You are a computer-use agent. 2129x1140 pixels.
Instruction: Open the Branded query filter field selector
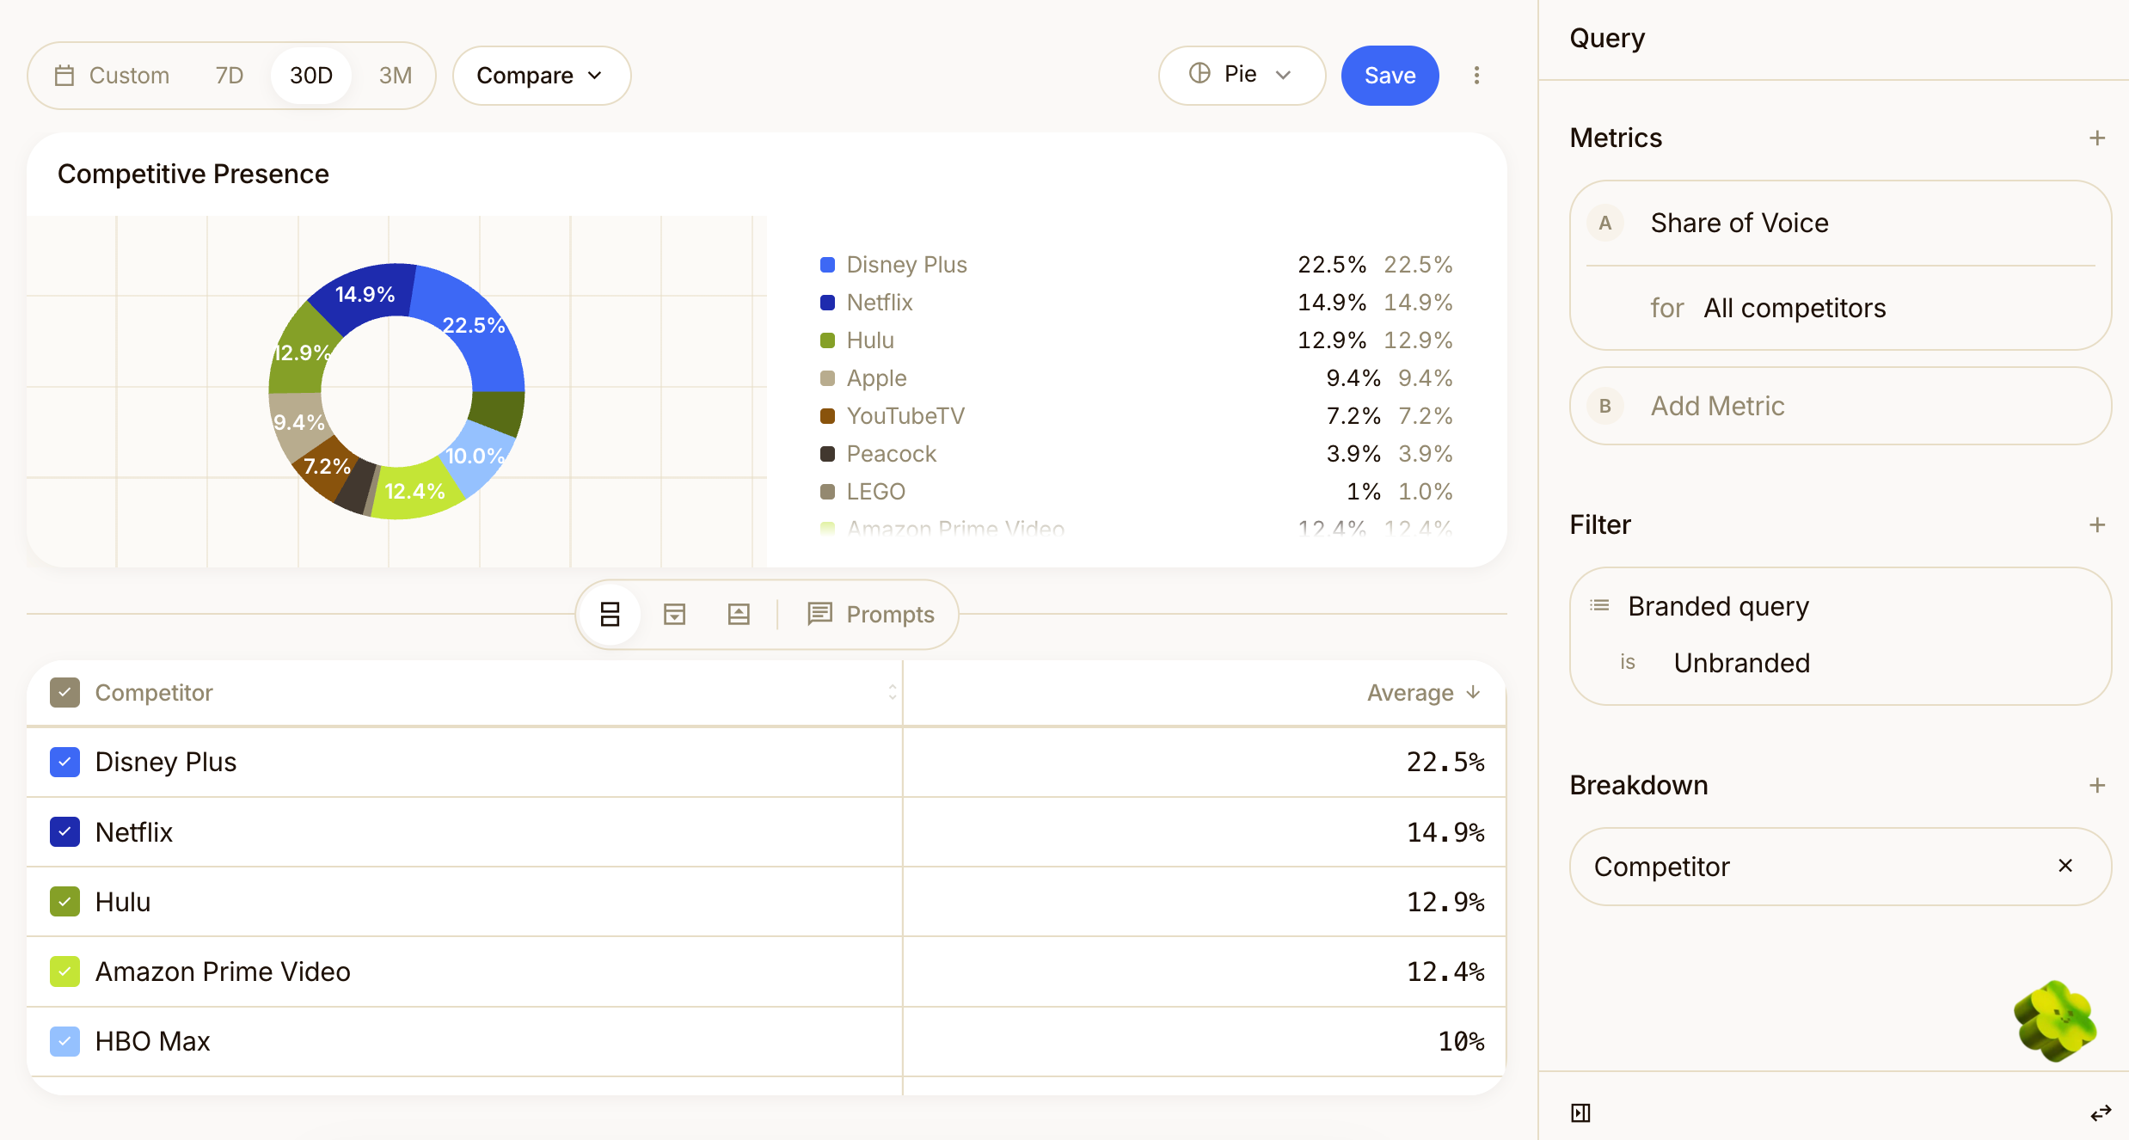1718,606
